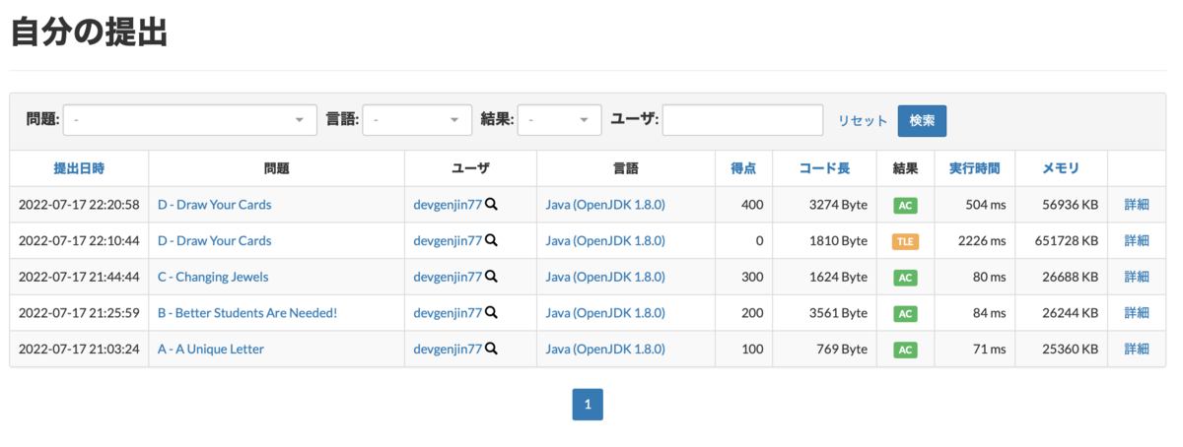This screenshot has height=447, width=1183.
Task: Click page 1 pagination button
Action: (x=588, y=405)
